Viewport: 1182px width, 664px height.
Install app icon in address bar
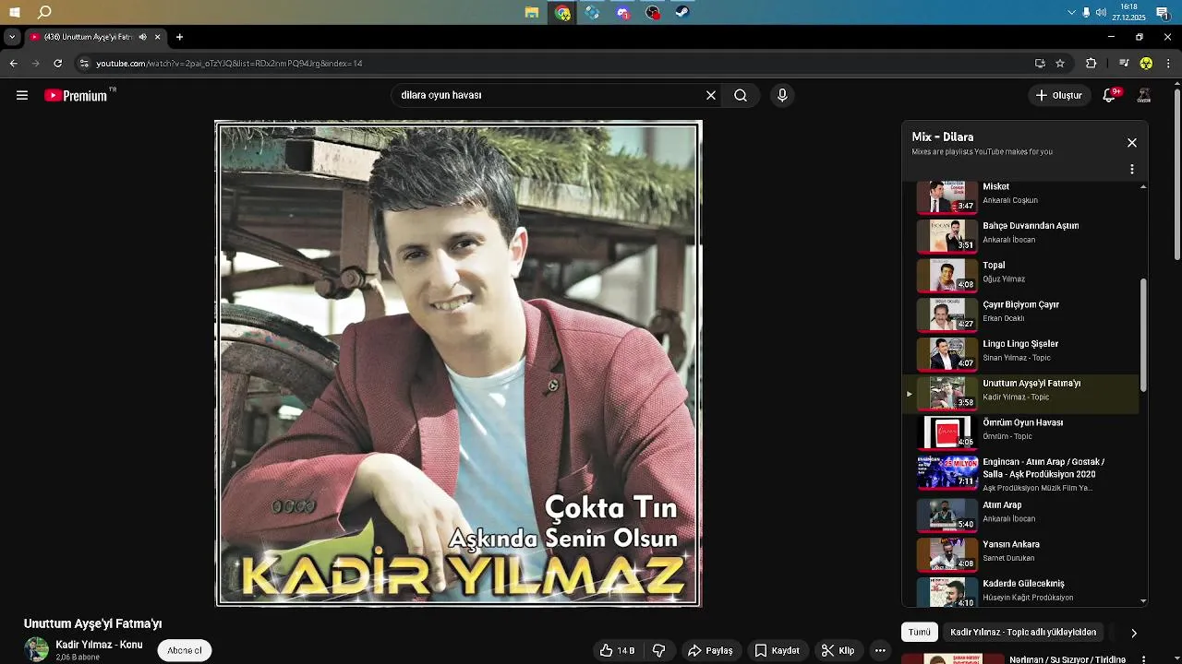[1040, 64]
